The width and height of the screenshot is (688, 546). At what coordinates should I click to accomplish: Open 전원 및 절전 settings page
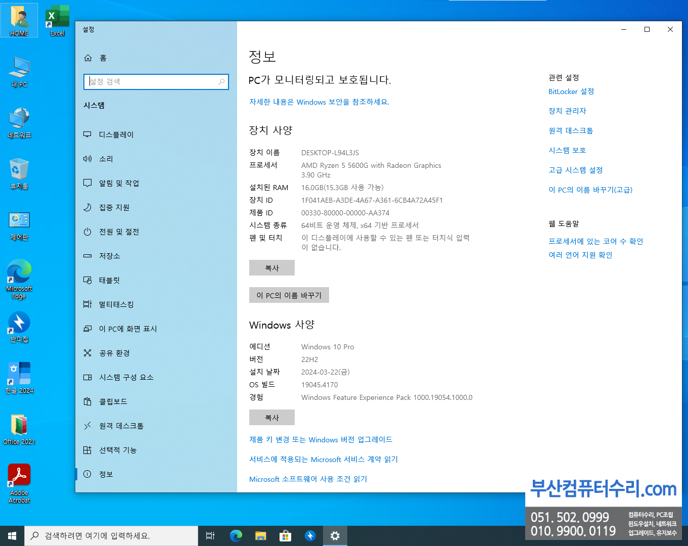click(x=156, y=232)
